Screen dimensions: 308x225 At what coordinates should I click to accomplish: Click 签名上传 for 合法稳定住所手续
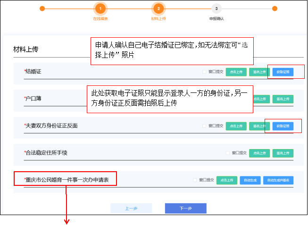pos(283,153)
